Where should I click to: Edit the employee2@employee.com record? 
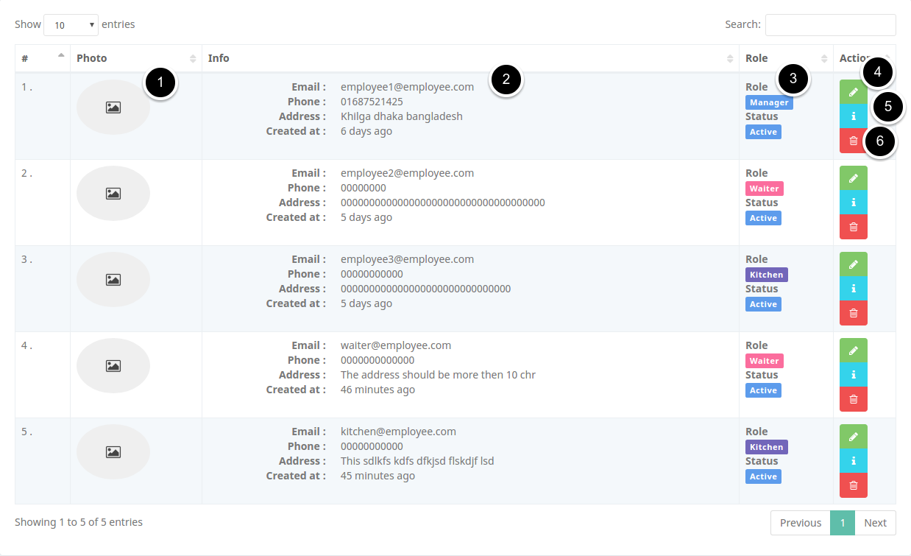point(854,178)
